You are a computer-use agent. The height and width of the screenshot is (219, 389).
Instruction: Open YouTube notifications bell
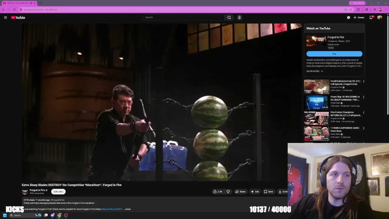(371, 18)
